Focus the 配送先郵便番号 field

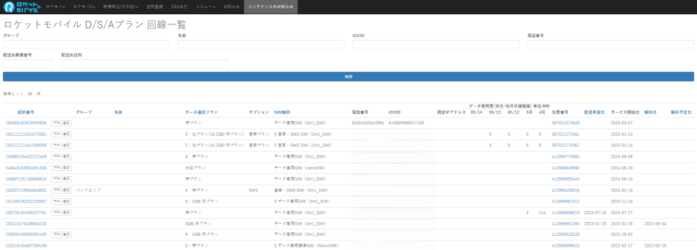pyautogui.click(x=27, y=64)
